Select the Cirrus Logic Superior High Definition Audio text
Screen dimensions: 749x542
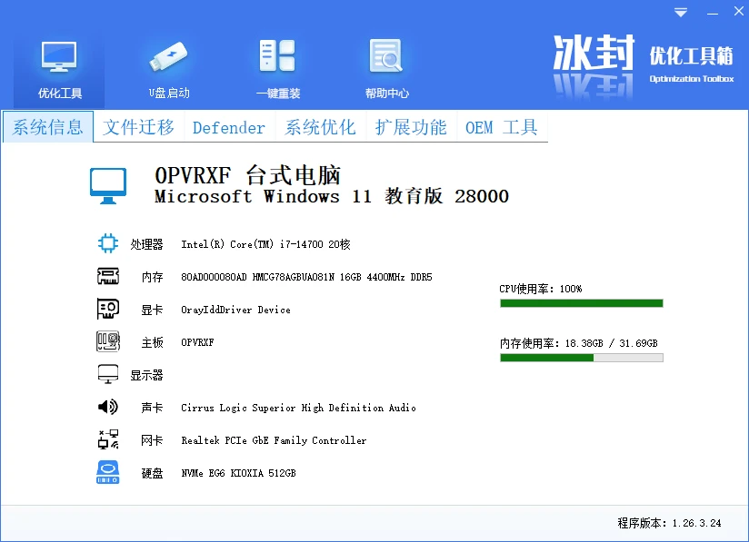tap(298, 408)
